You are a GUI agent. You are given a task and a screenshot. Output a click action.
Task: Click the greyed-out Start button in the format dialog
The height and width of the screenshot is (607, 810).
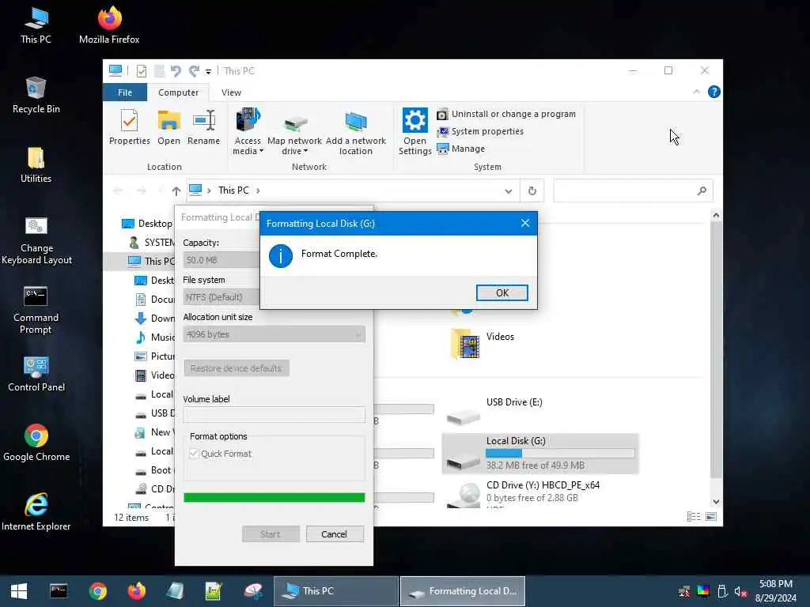(271, 533)
